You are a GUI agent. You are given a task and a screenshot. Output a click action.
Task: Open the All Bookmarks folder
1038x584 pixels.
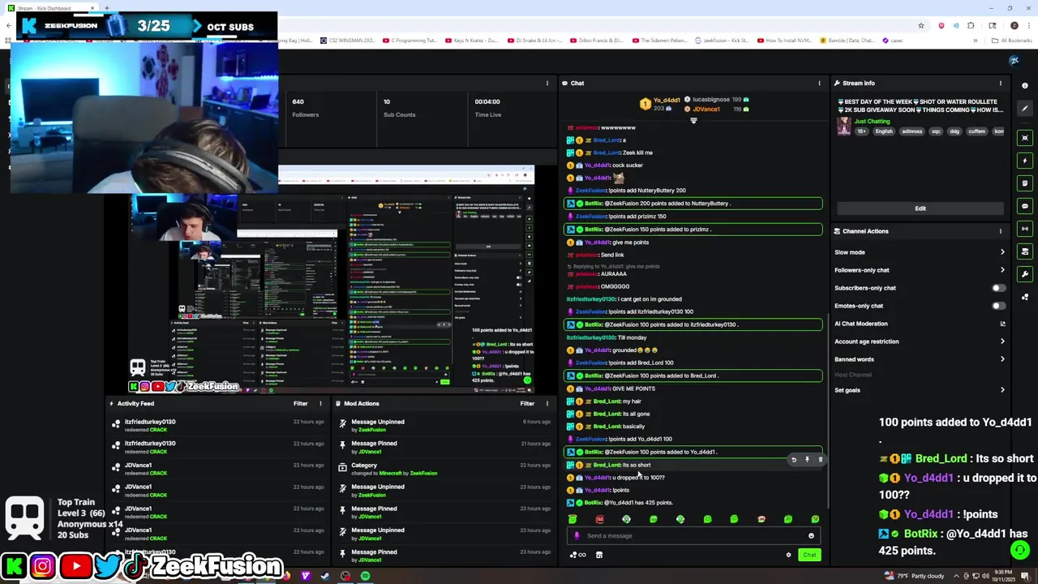(1014, 40)
